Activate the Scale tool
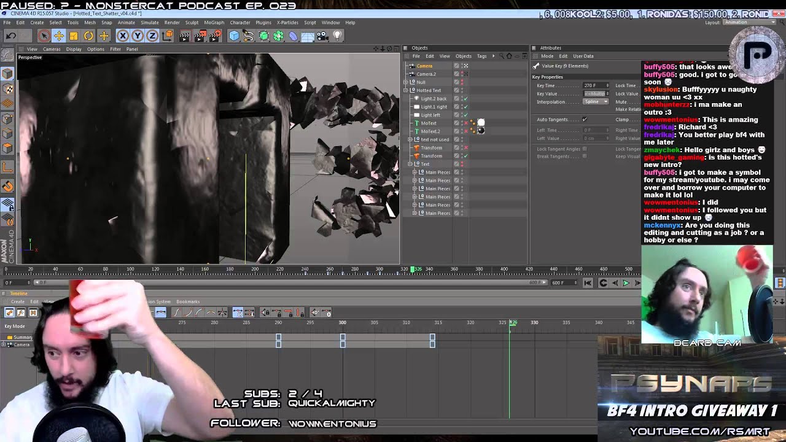Viewport: 786px width, 442px height. coord(74,36)
